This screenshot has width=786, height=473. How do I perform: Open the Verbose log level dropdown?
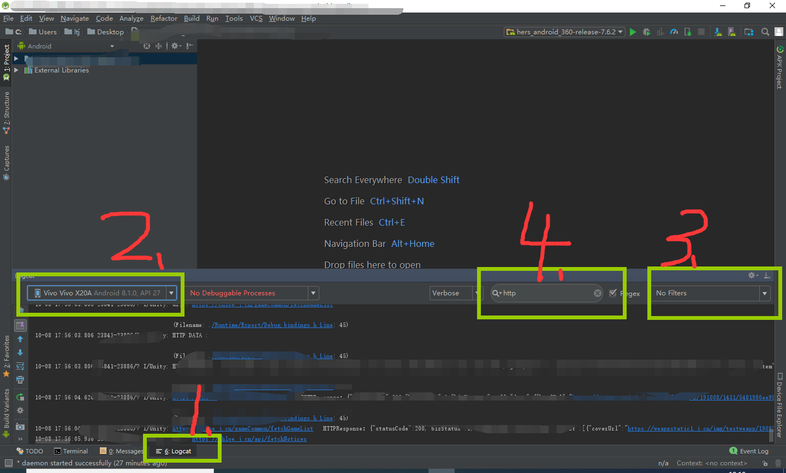point(455,293)
